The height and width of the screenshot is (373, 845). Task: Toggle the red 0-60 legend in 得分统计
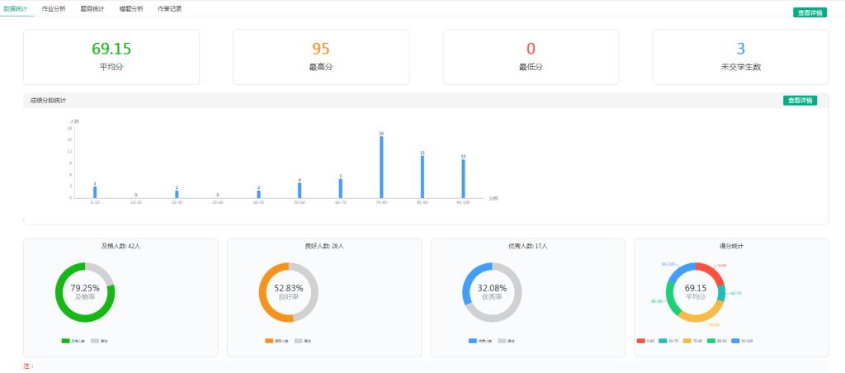[646, 340]
